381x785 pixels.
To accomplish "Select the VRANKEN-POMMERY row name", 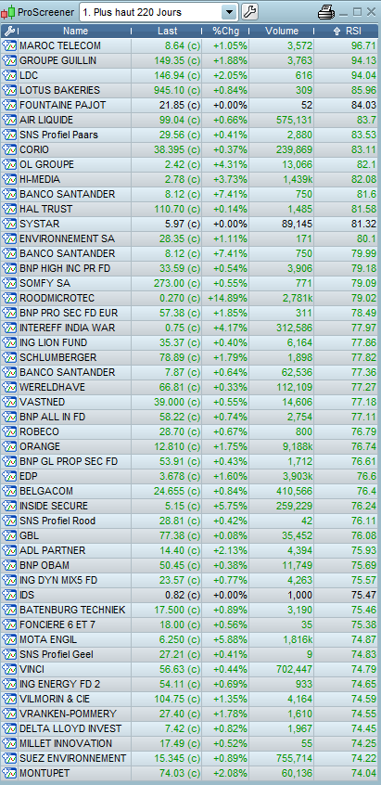I will (68, 714).
